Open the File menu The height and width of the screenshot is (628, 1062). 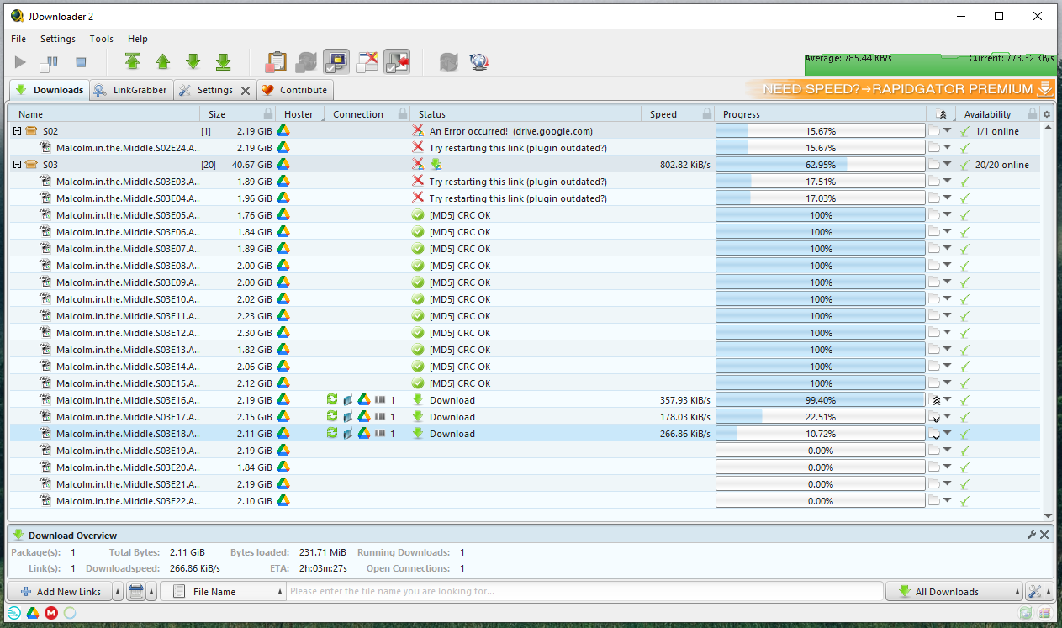pyautogui.click(x=18, y=39)
